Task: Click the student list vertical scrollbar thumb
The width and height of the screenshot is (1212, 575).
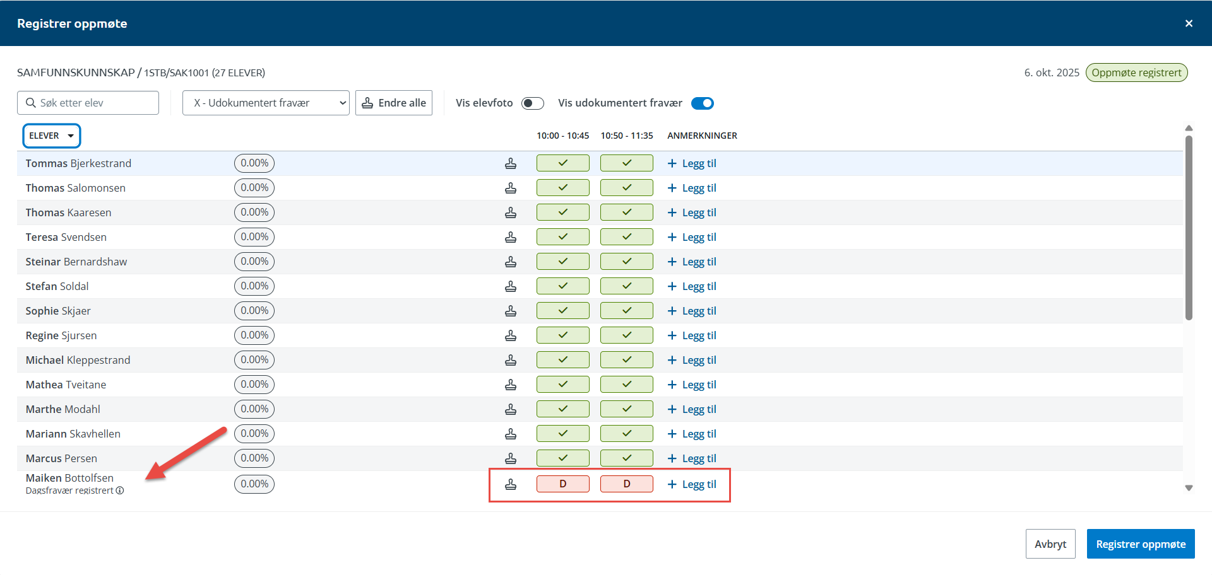Action: tap(1189, 227)
